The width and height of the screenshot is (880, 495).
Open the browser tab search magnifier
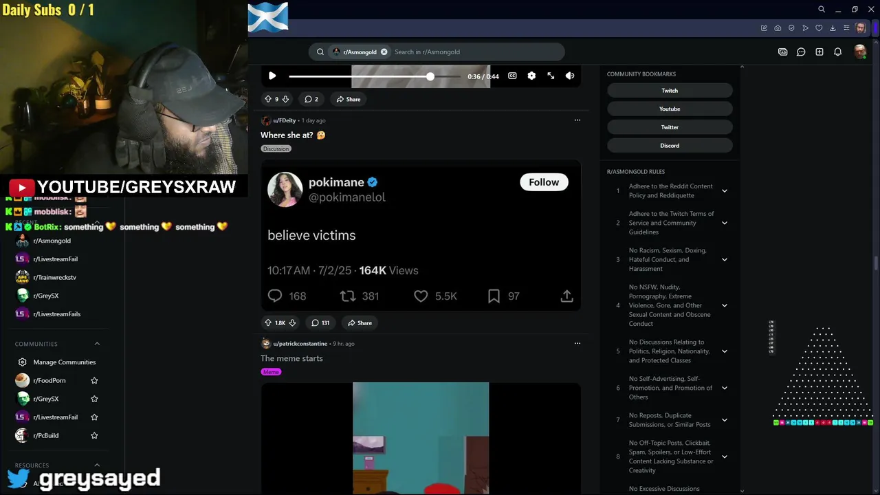(822, 9)
